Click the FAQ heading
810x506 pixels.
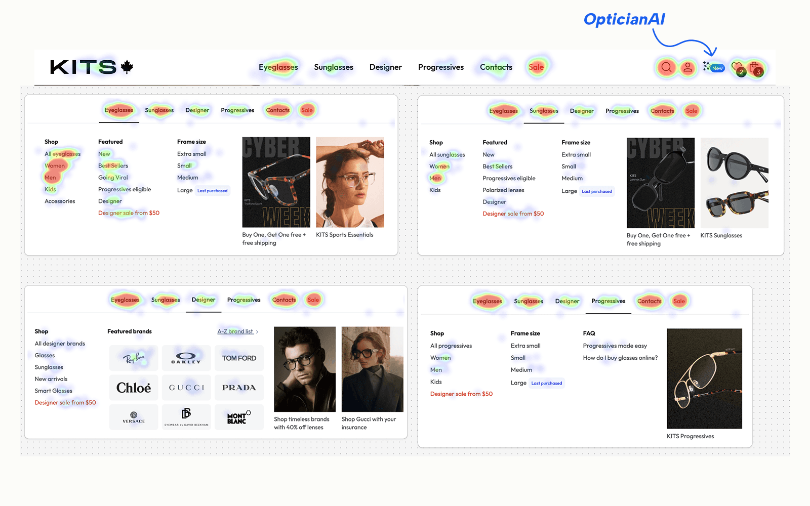[x=589, y=333]
